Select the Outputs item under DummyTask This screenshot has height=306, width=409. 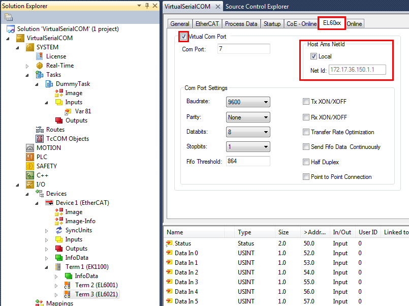76,120
